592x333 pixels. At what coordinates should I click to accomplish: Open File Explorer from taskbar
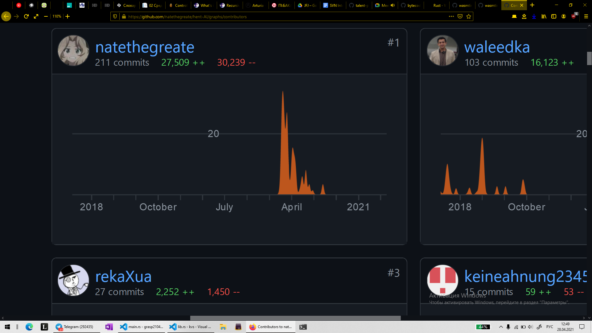[x=223, y=327]
